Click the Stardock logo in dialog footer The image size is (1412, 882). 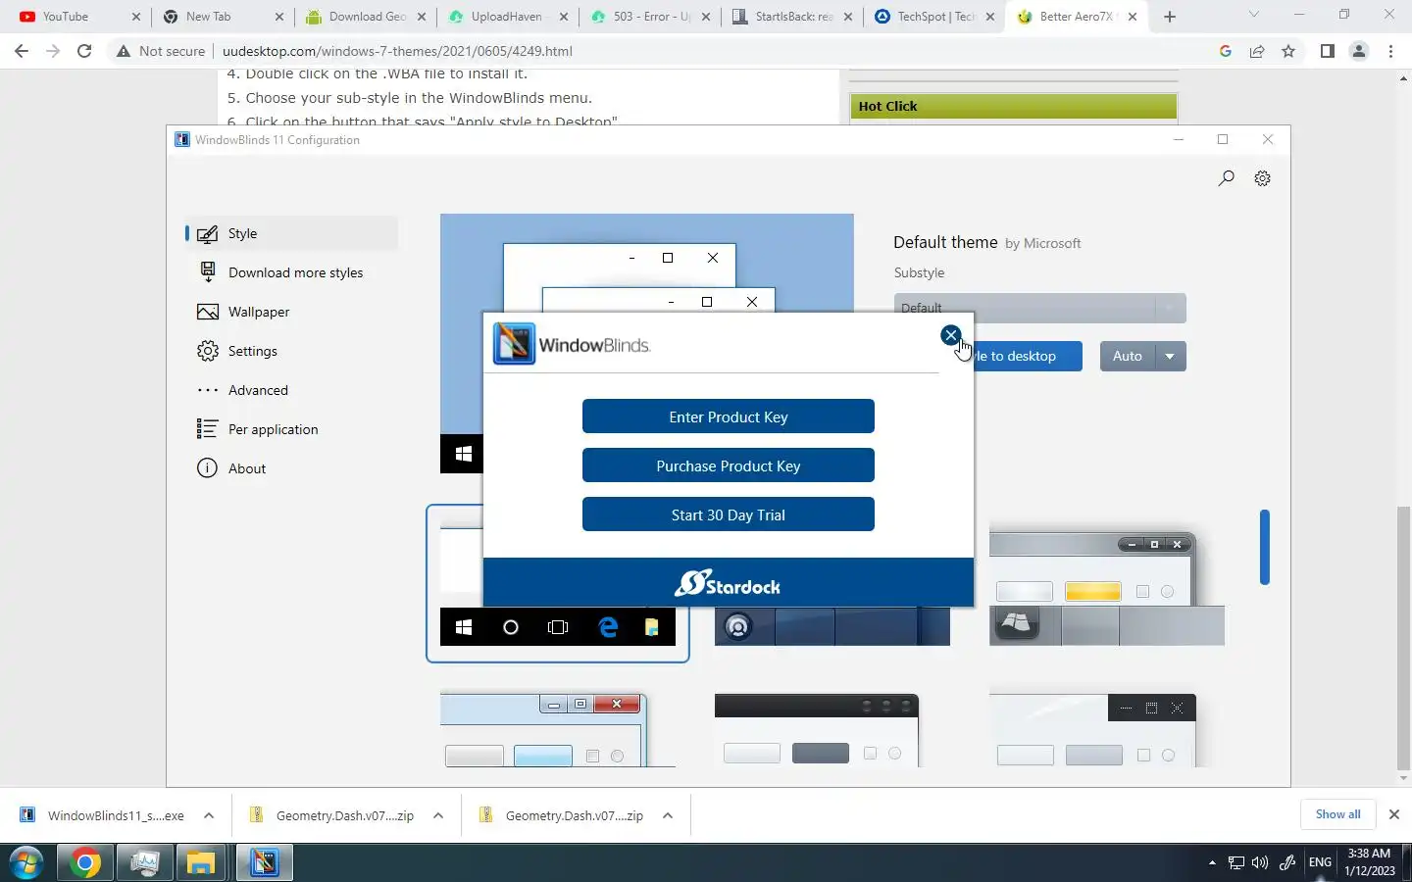[728, 584]
